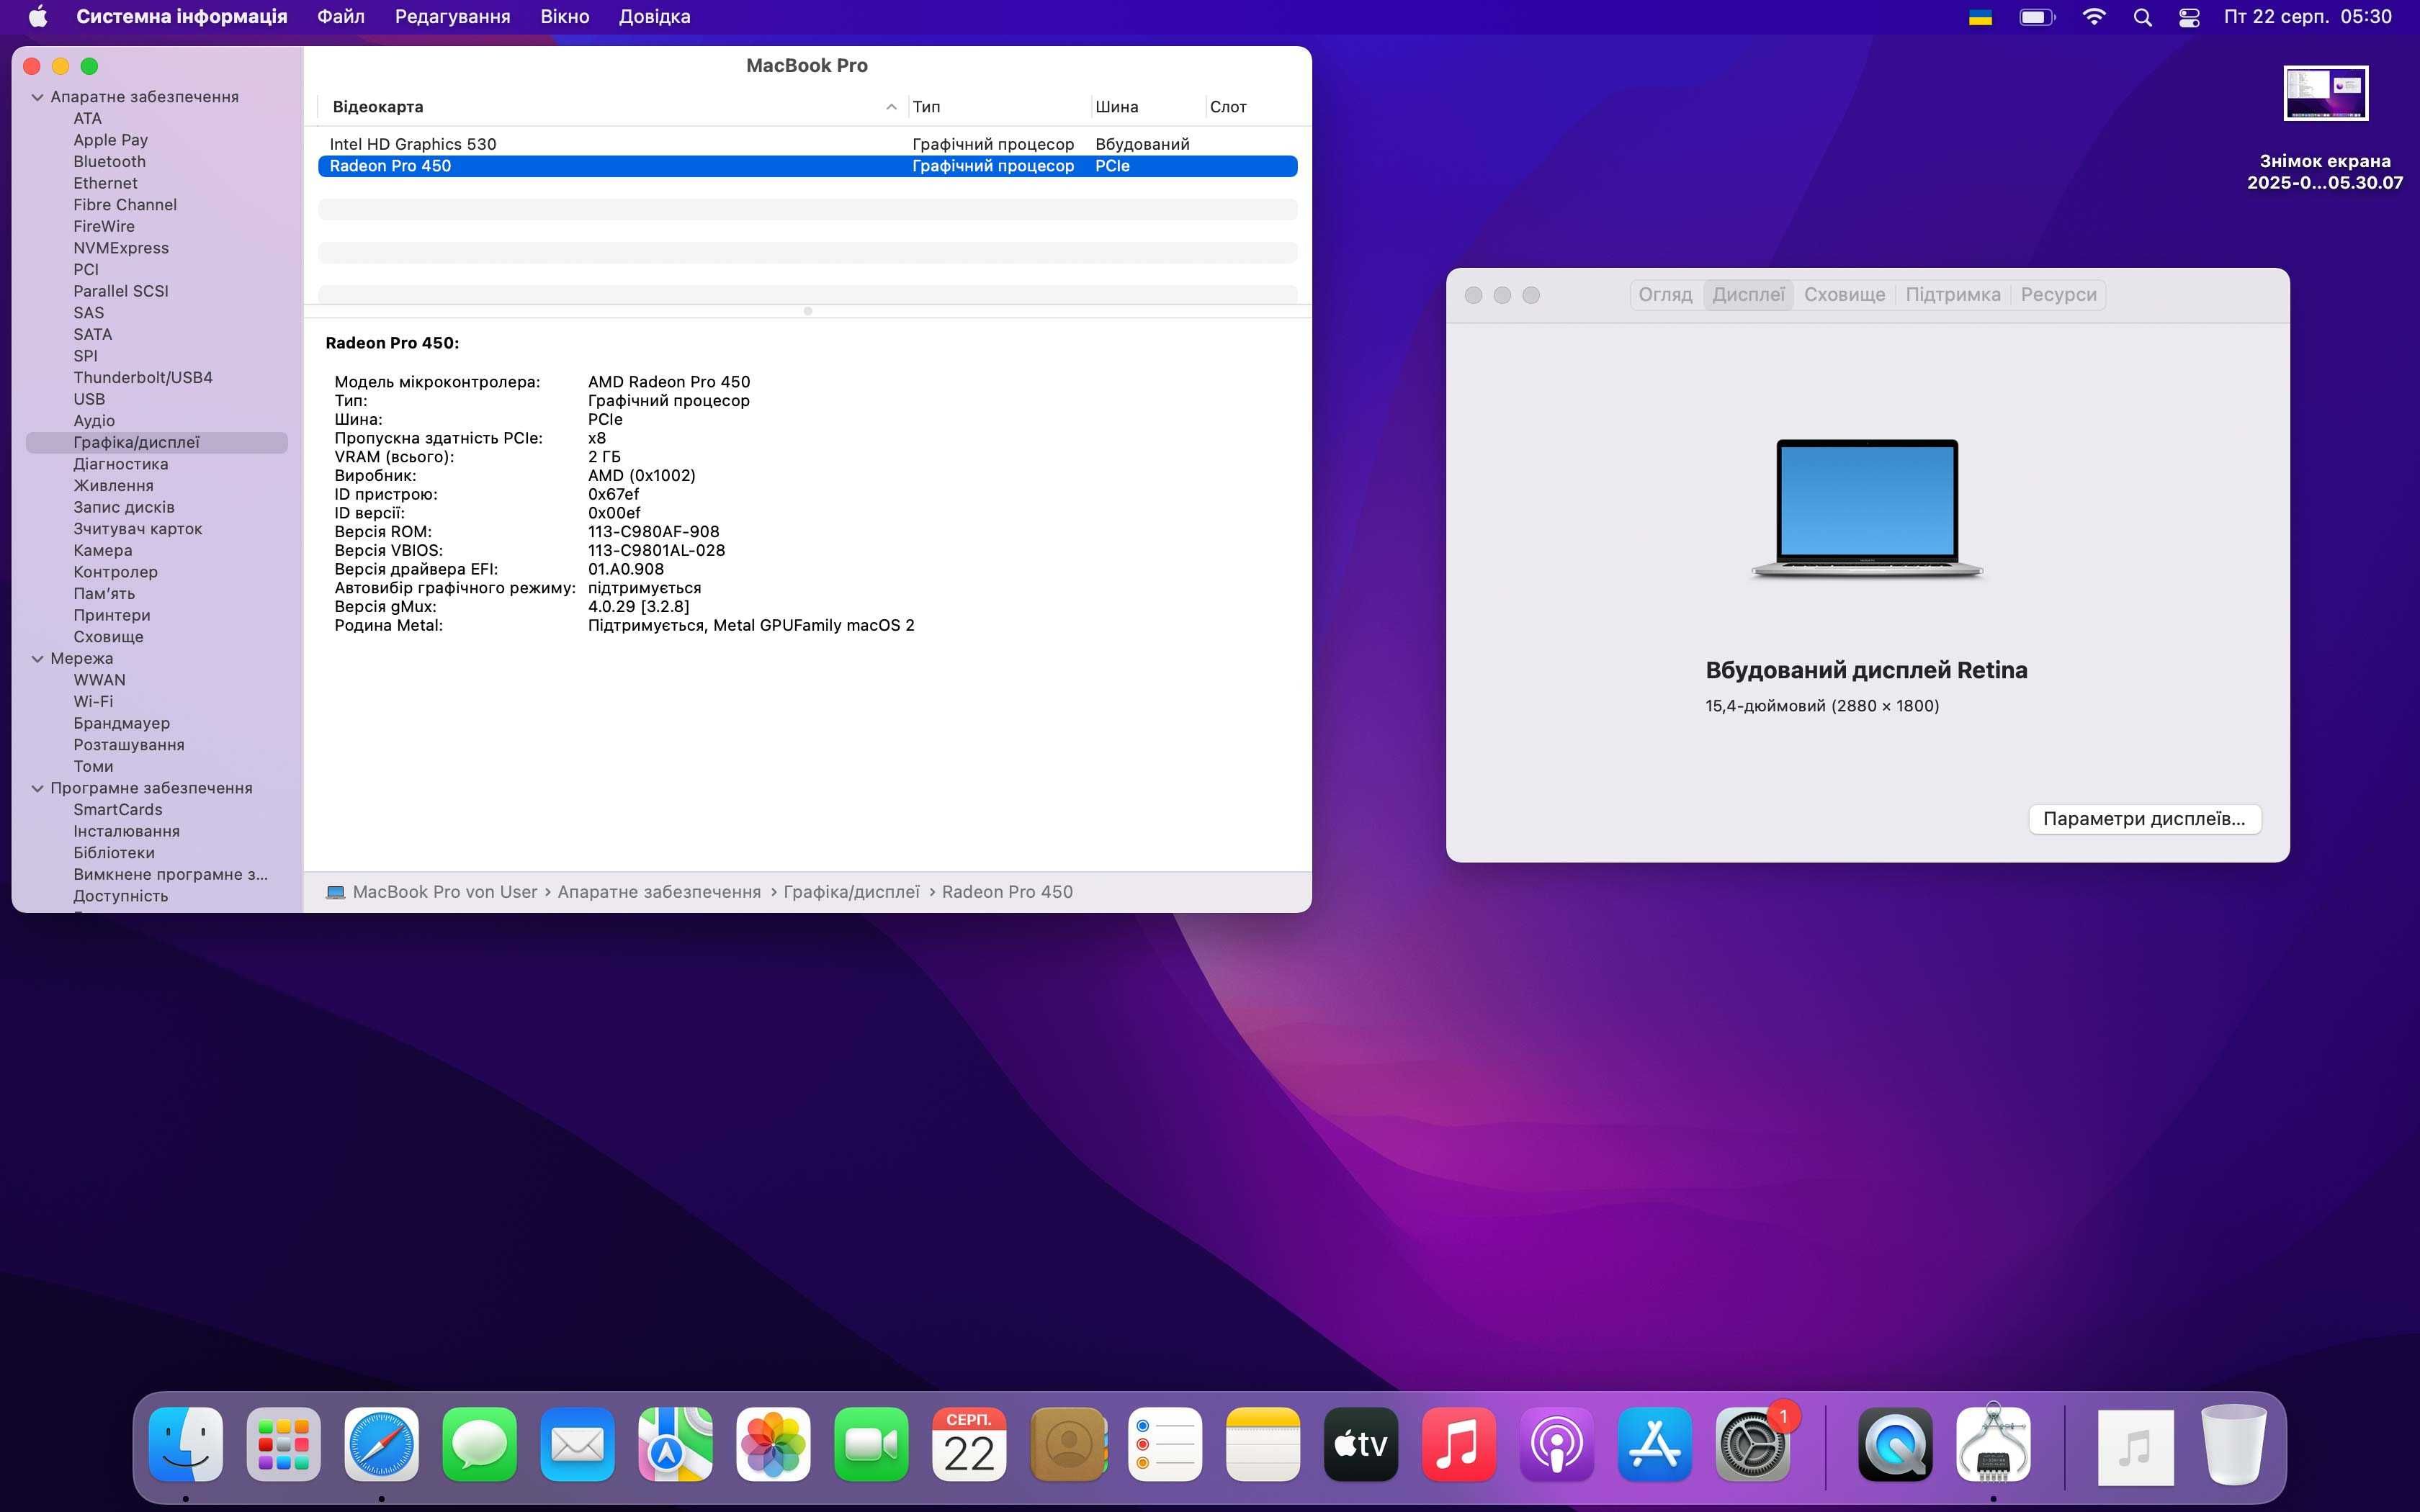Image resolution: width=2420 pixels, height=1512 pixels.
Task: Click the Параметри дисплеїв button
Action: 2144,819
